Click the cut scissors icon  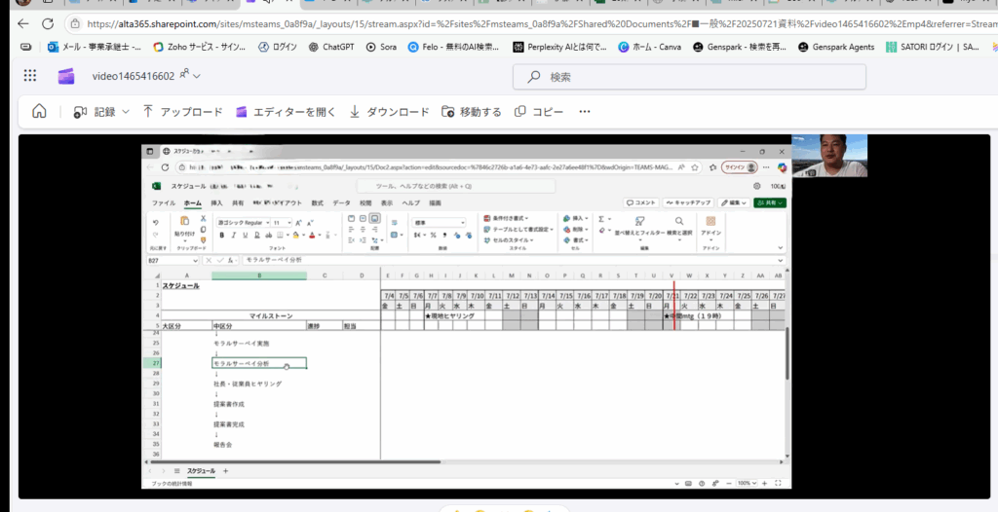coord(203,218)
